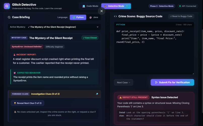This screenshot has height=126, width=203.
Task: Click the line 'def print_receipt(item_name, price, discount_rate):'
Action: 150,31
